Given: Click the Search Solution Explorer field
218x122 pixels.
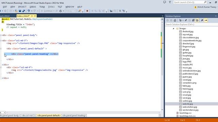Looking at the screenshot, I should coord(191,24).
